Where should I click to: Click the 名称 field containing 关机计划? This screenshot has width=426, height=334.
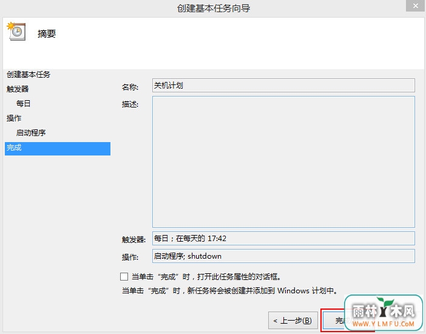(x=283, y=86)
